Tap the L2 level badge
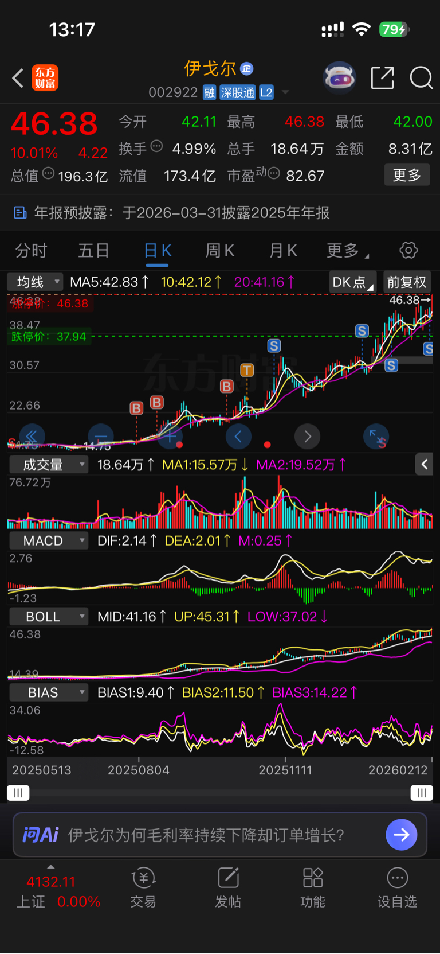Viewport: 440px width, 954px height. pyautogui.click(x=266, y=92)
